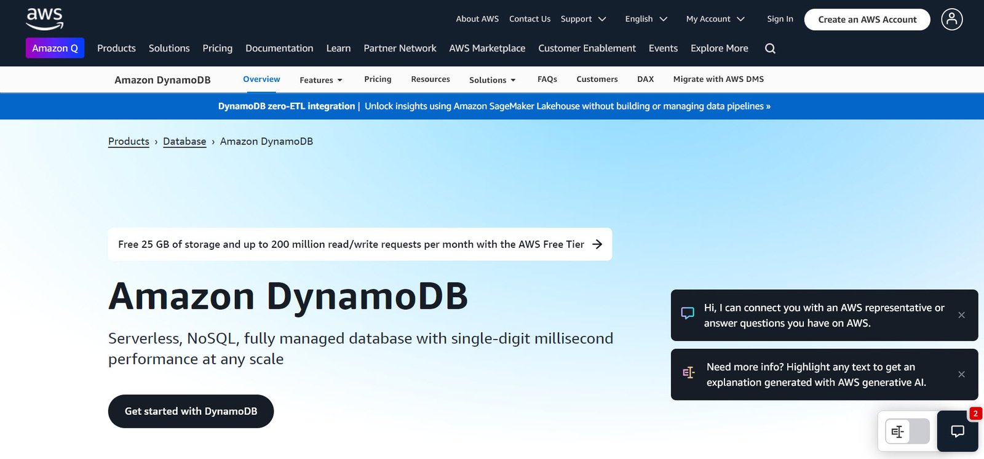Expand the My Account dropdown
Viewport: 984px width, 459px height.
coord(715,19)
